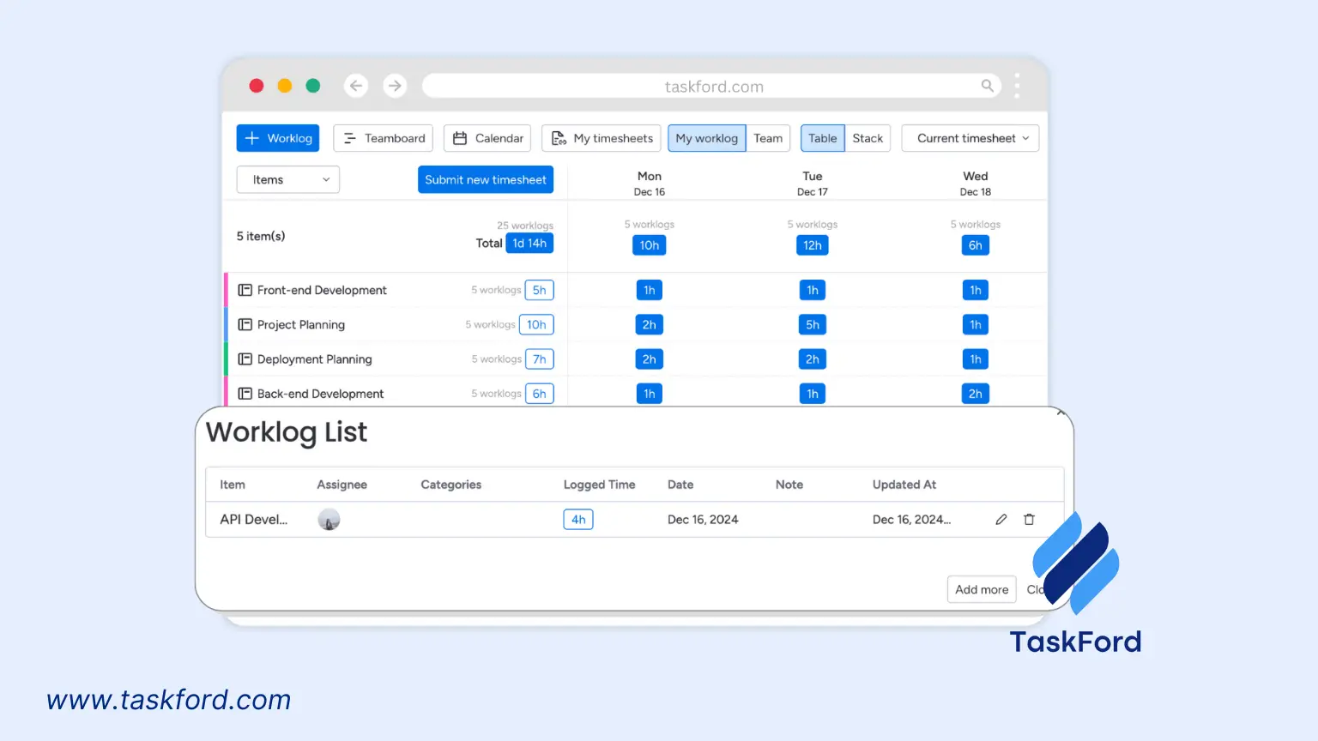Edit the API Devel... worklog pencil icon

pos(1001,519)
